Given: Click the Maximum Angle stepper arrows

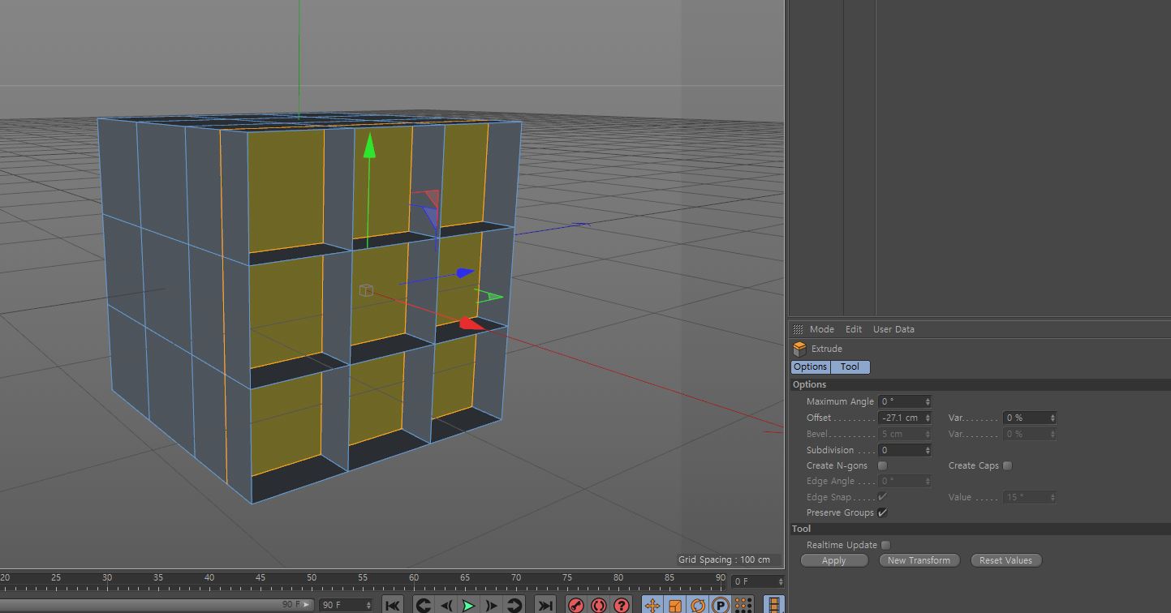Looking at the screenshot, I should [x=928, y=401].
